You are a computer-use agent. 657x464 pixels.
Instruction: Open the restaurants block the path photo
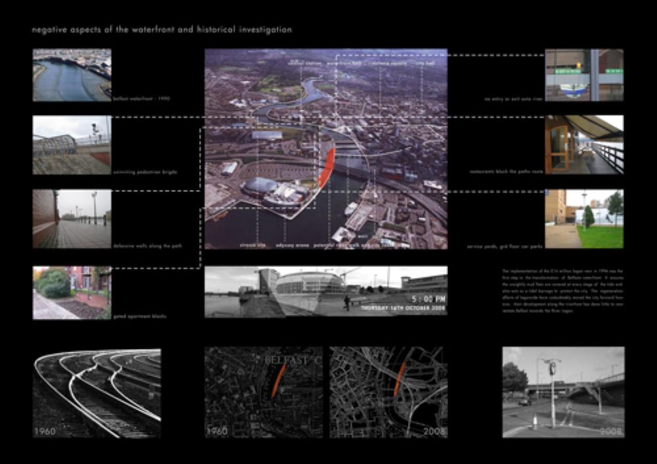tap(584, 145)
